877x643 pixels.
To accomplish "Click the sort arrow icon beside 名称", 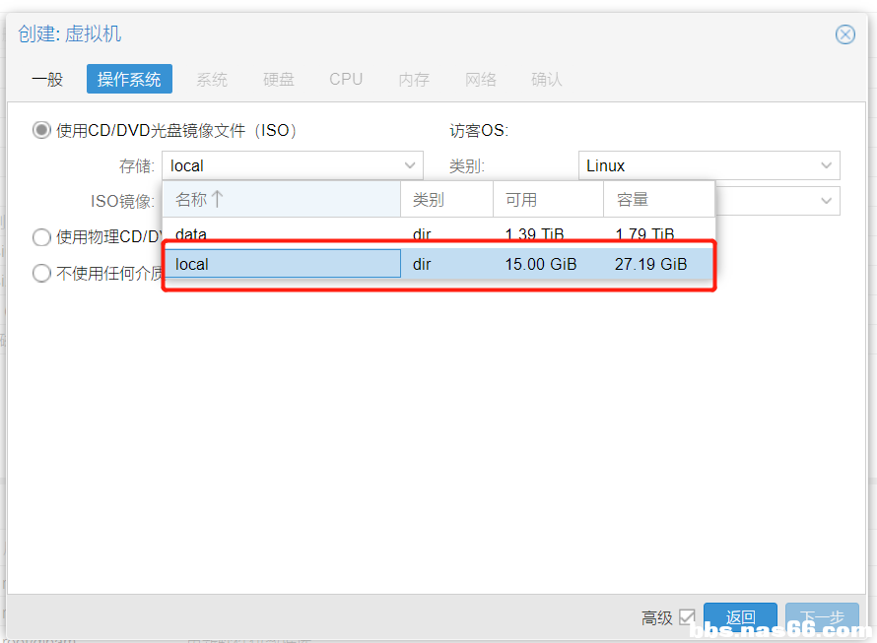I will (x=218, y=200).
